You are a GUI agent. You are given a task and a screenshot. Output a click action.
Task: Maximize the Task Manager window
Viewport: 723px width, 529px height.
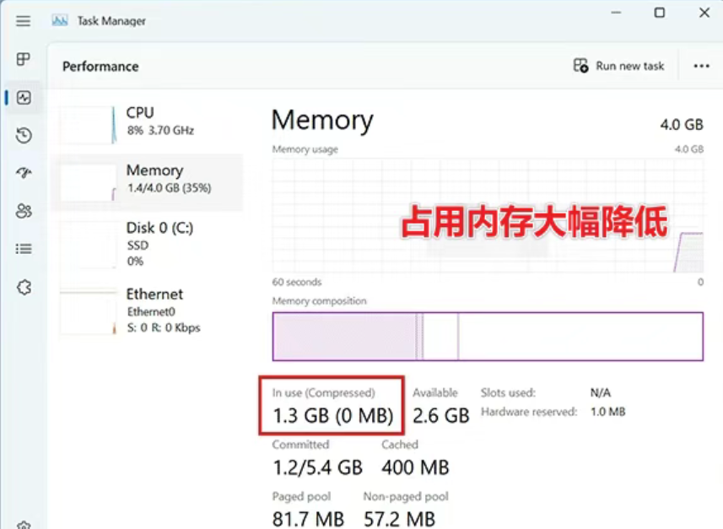(x=660, y=13)
